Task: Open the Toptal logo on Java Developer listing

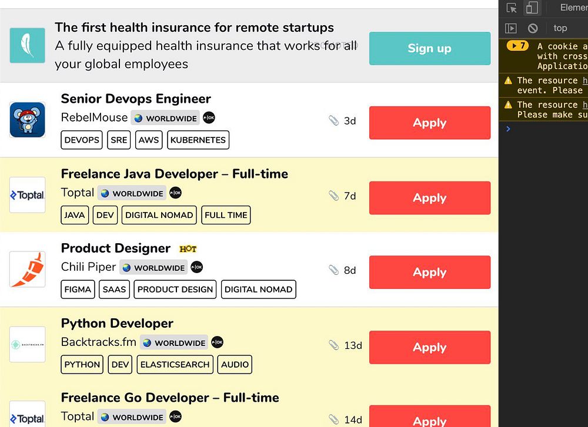Action: pyautogui.click(x=28, y=195)
